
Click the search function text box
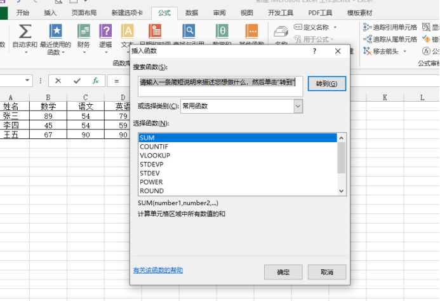click(x=220, y=86)
